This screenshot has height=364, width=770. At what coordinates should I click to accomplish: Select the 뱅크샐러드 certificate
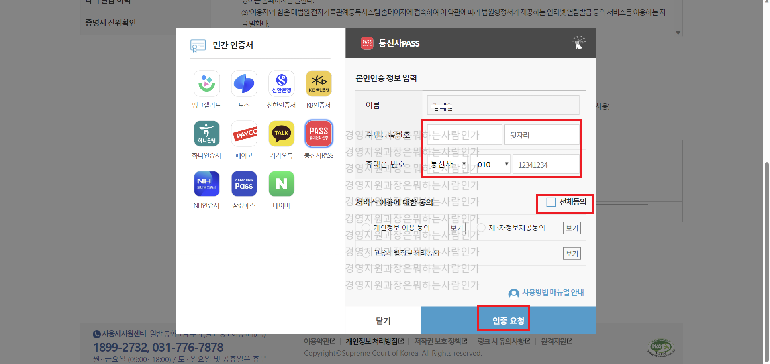[x=206, y=84]
